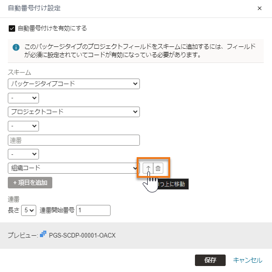
Task: Expand the 組織コード scheme dropdown
Action: click(74, 168)
